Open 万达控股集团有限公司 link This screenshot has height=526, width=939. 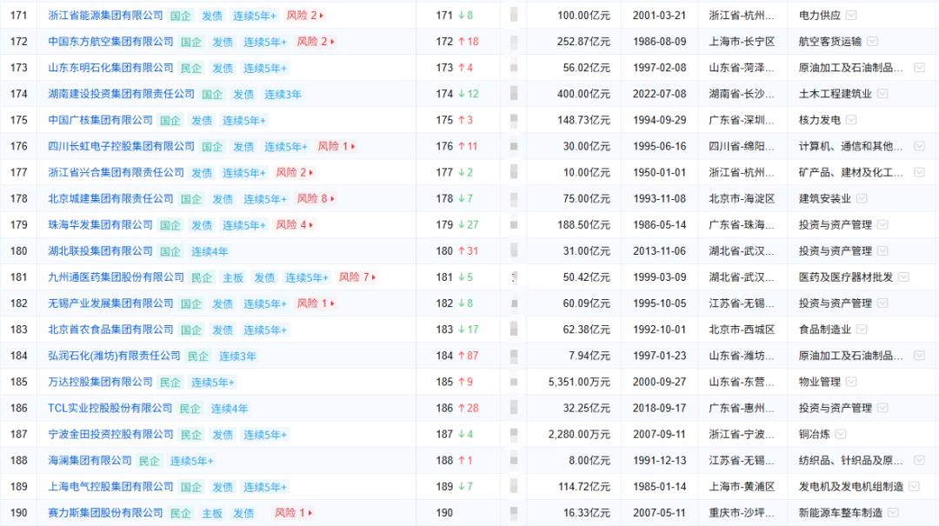pos(100,382)
